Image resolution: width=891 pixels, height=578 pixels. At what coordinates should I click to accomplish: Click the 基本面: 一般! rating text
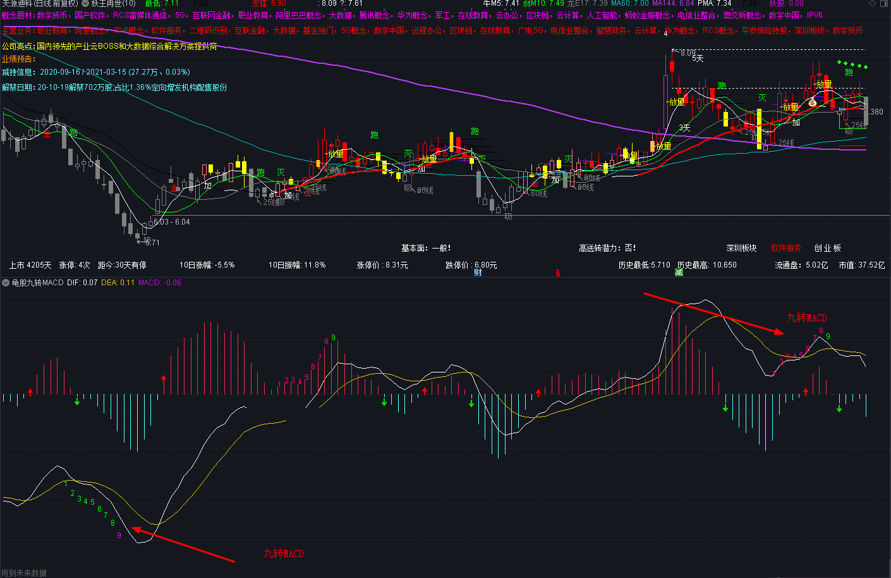[426, 248]
